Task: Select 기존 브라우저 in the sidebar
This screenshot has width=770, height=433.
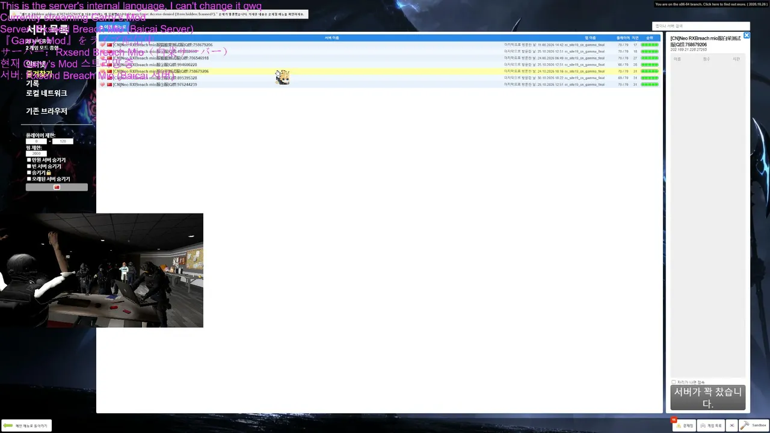Action: (46, 111)
